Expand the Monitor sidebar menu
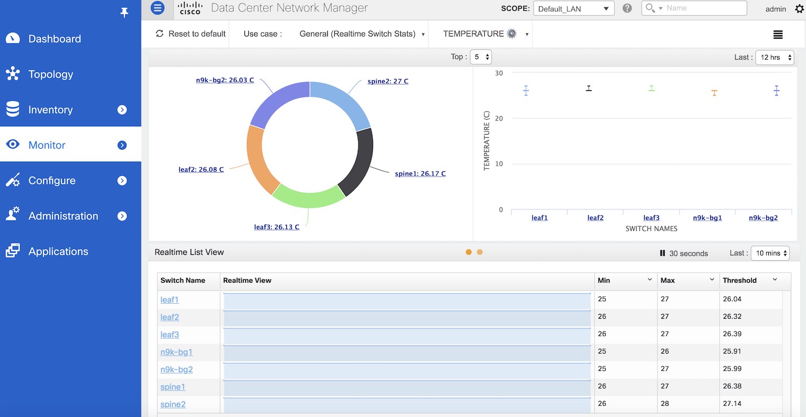The image size is (806, 417). (x=122, y=145)
